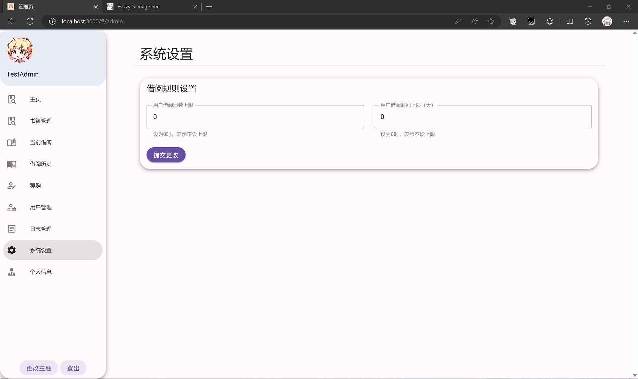
Task: Open the 主页 home page from sidebar
Action: 35,99
